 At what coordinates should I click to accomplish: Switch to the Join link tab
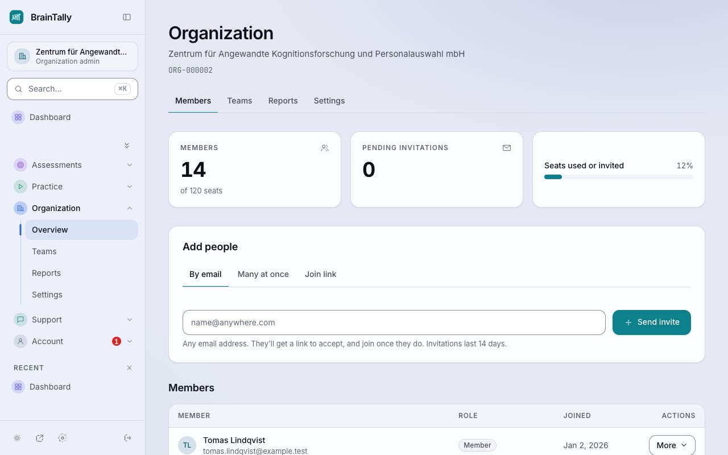coord(321,274)
